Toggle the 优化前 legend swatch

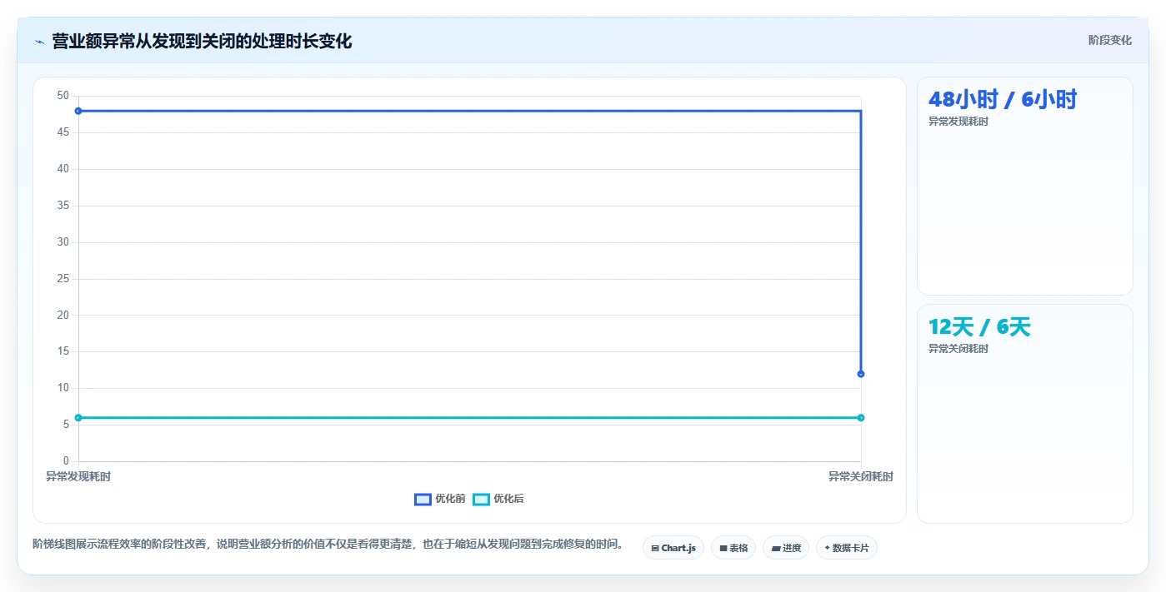click(x=423, y=499)
